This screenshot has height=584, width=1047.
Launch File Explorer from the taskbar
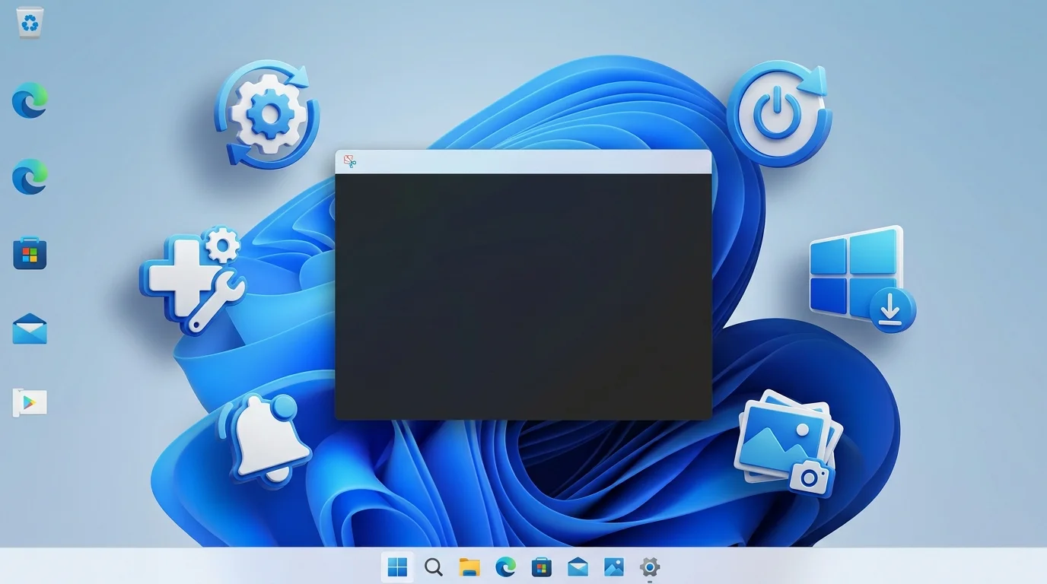[x=469, y=567]
